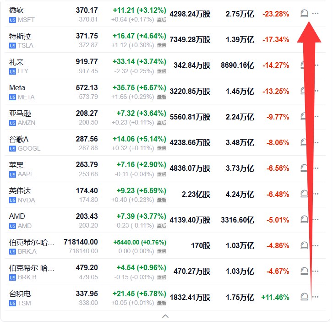Click the ticker symbol BRK.B
The width and height of the screenshot is (333, 326).
coord(27,277)
